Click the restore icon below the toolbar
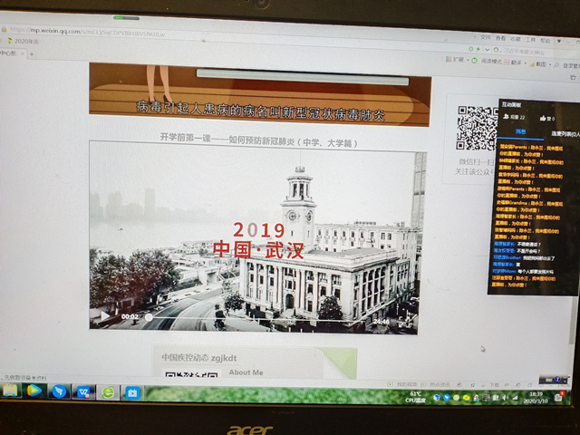The image size is (580, 435). pos(573,78)
